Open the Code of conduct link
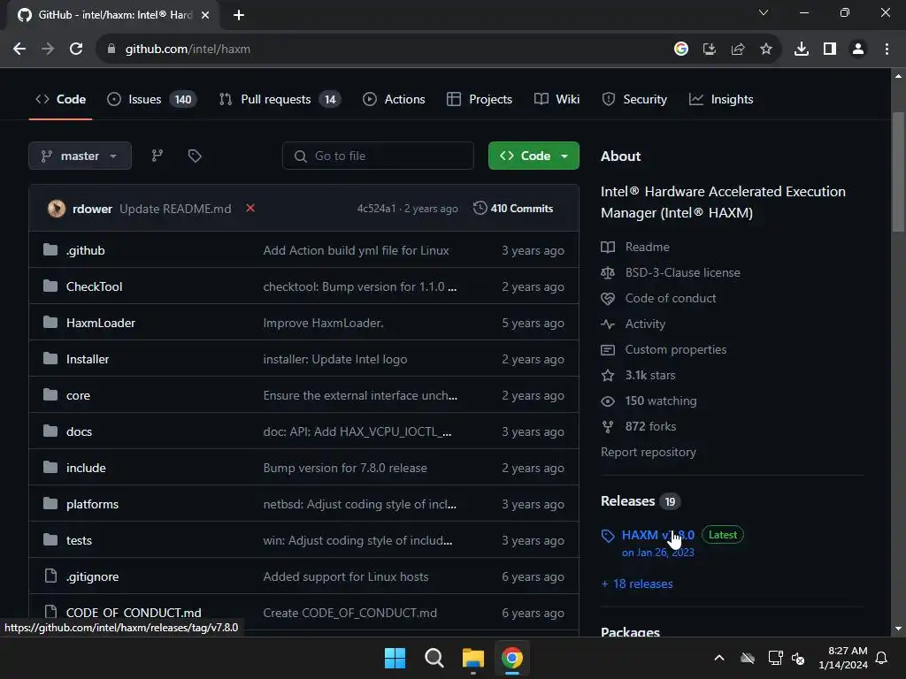Image resolution: width=906 pixels, height=679 pixels. coord(658,299)
